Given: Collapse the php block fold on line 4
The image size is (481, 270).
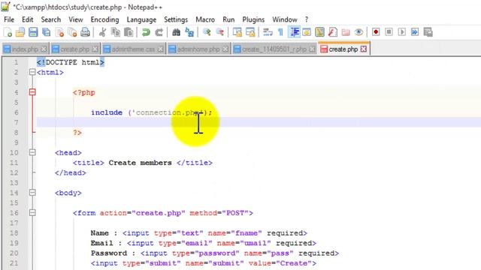Looking at the screenshot, I should point(32,92).
